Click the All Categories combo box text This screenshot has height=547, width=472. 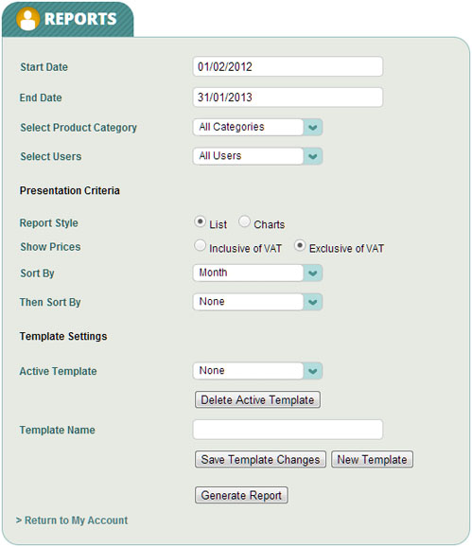(x=232, y=127)
